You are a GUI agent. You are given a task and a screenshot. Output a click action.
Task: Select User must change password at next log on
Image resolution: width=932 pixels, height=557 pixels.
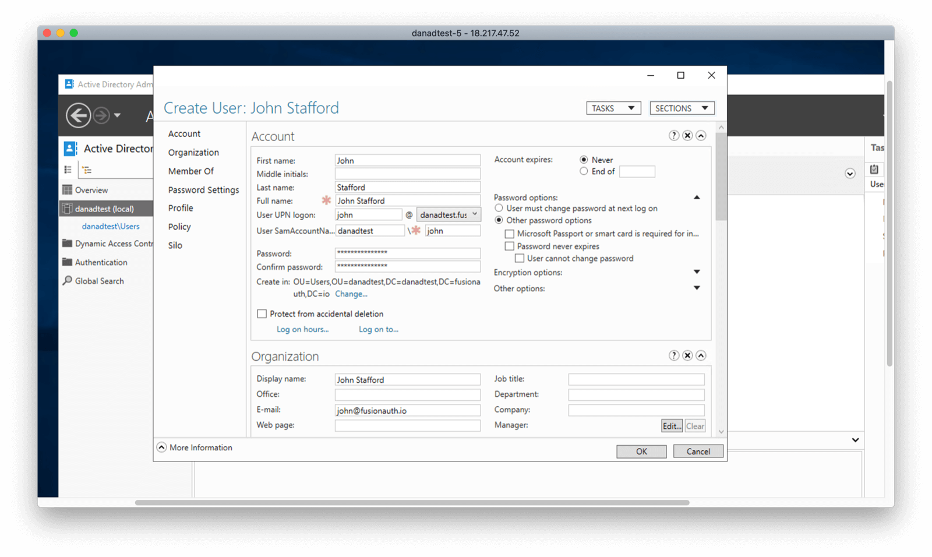(x=499, y=208)
